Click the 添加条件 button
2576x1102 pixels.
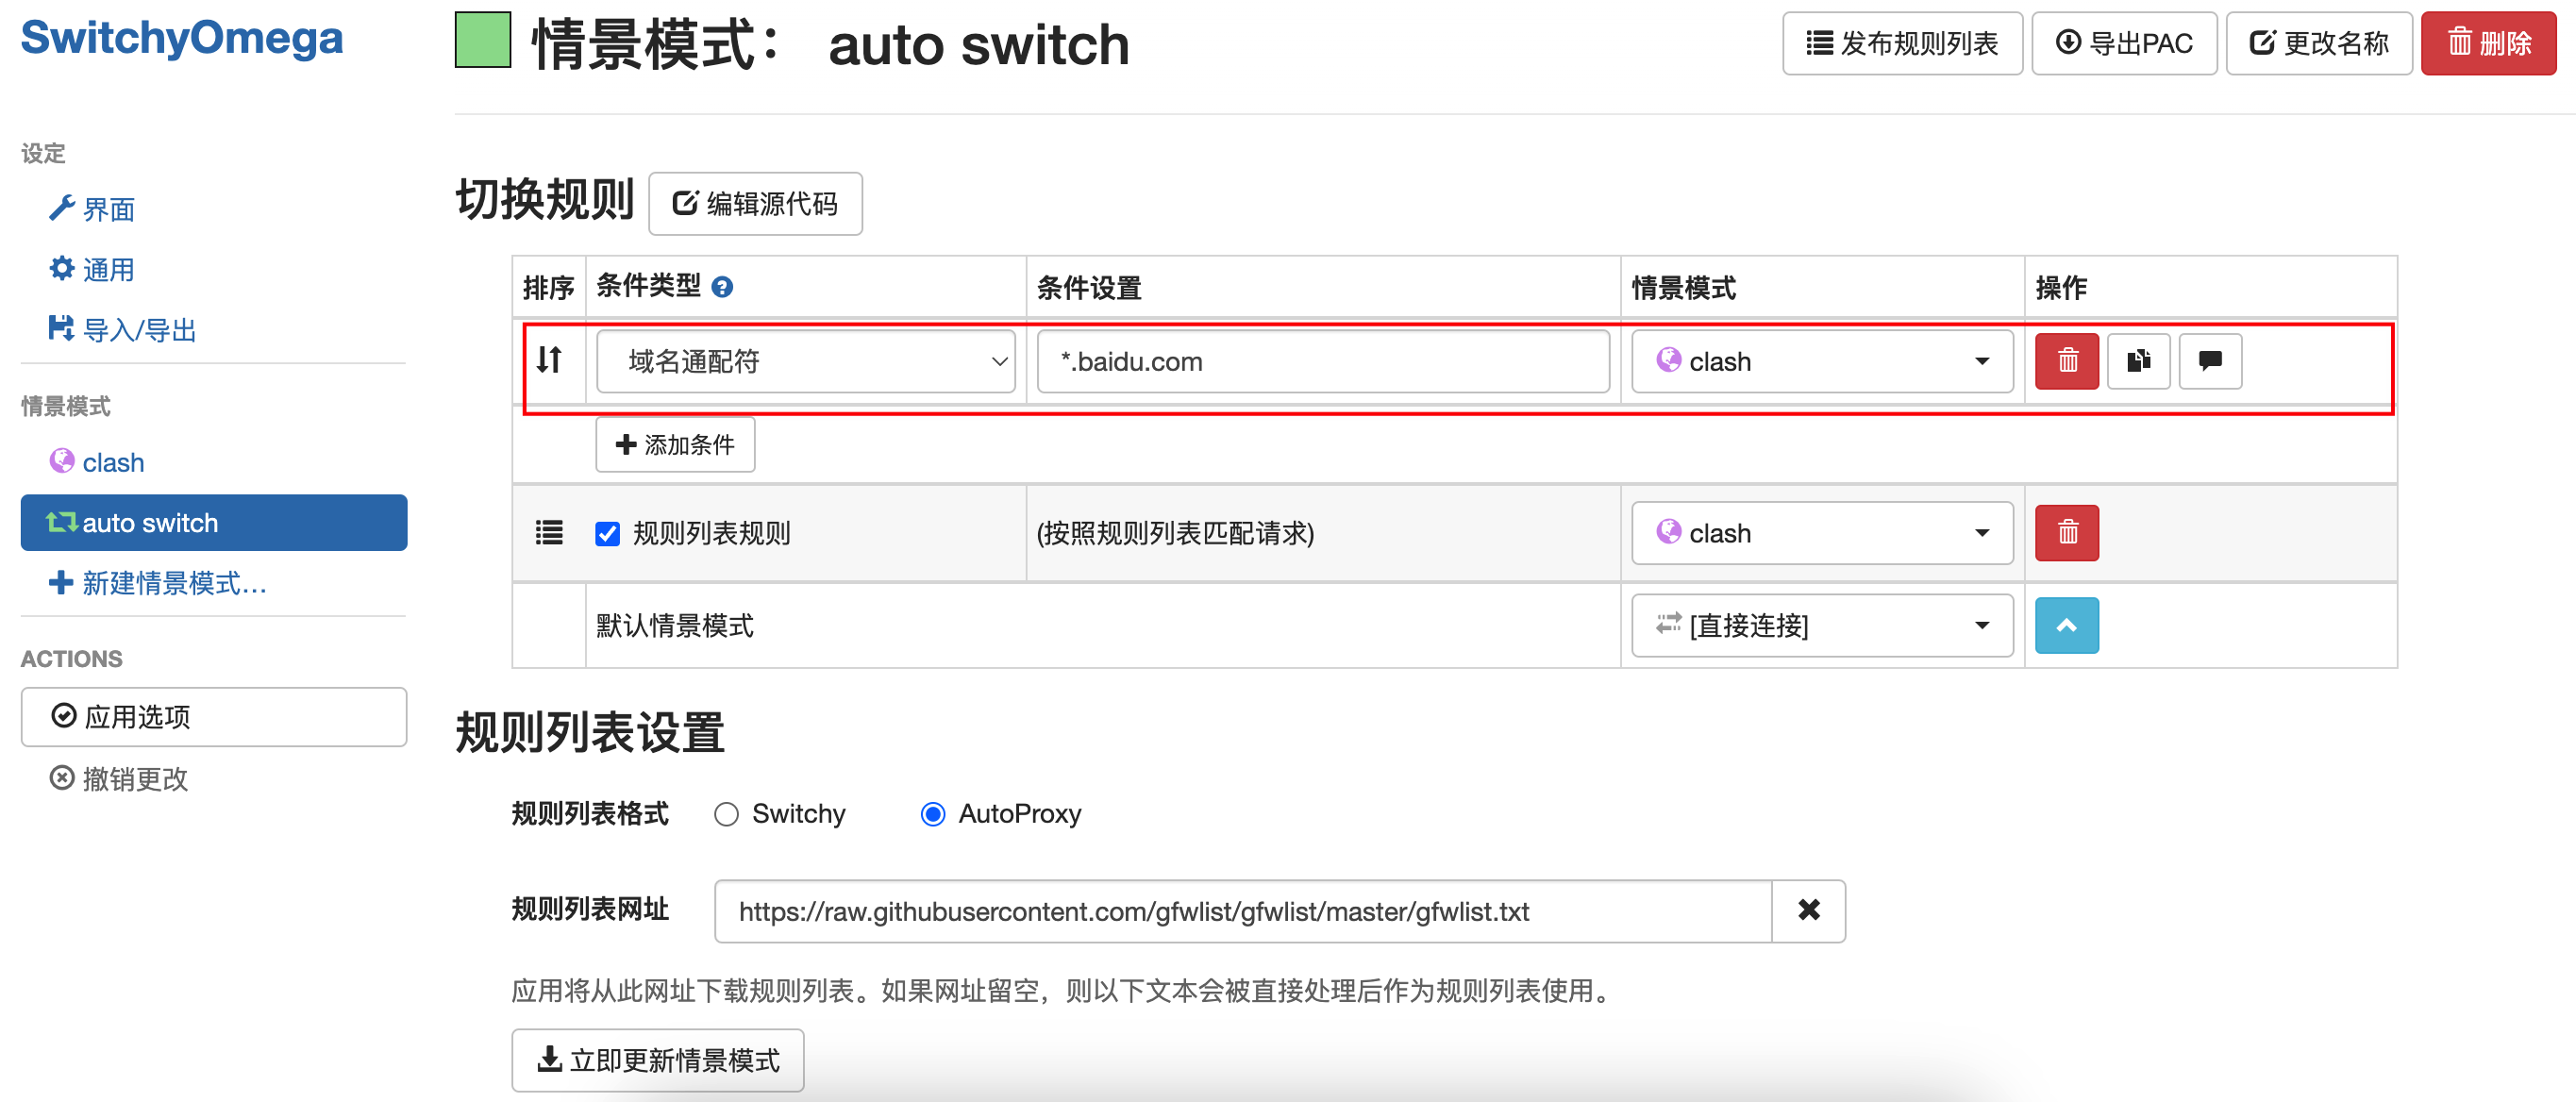point(675,445)
